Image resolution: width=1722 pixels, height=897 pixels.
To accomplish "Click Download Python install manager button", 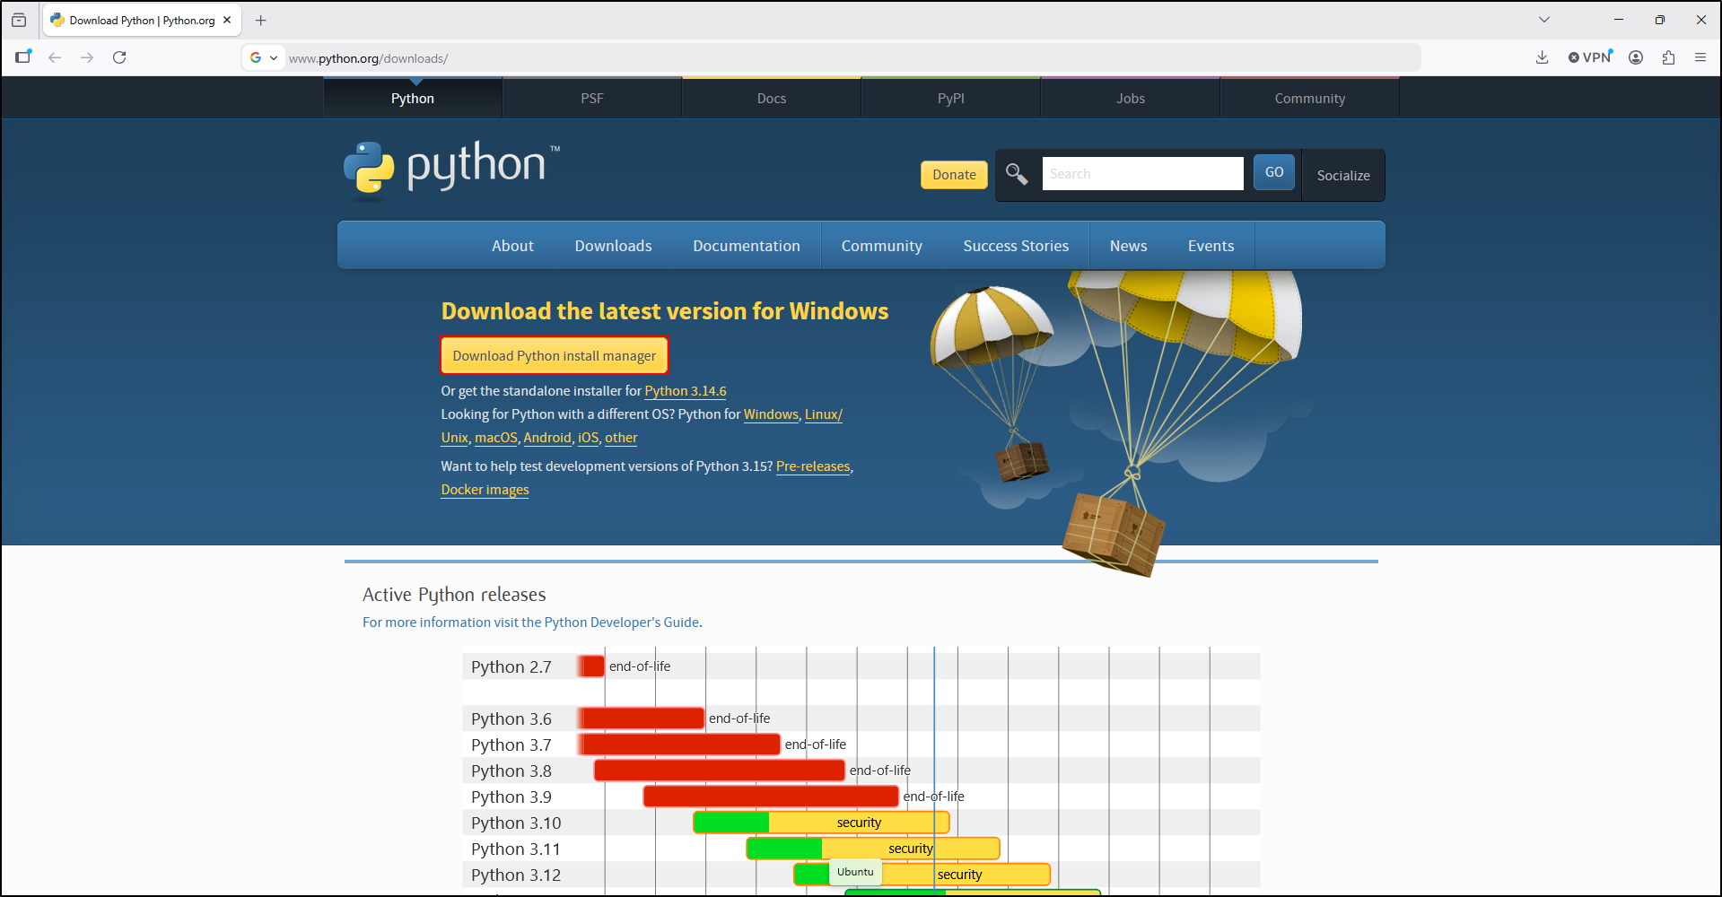I will pos(555,355).
